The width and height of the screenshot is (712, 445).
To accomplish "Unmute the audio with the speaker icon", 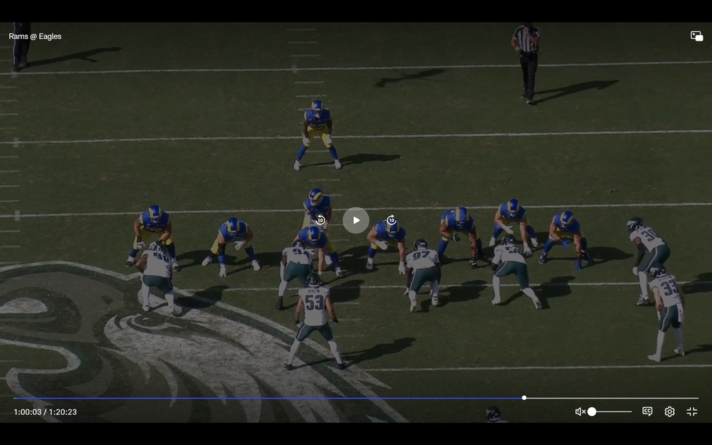I will coord(580,412).
